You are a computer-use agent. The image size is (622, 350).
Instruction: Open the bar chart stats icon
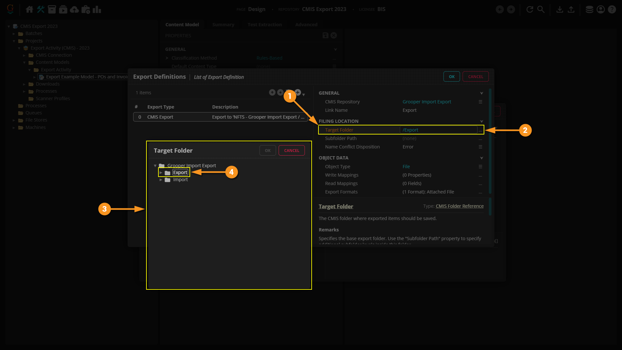(x=97, y=9)
